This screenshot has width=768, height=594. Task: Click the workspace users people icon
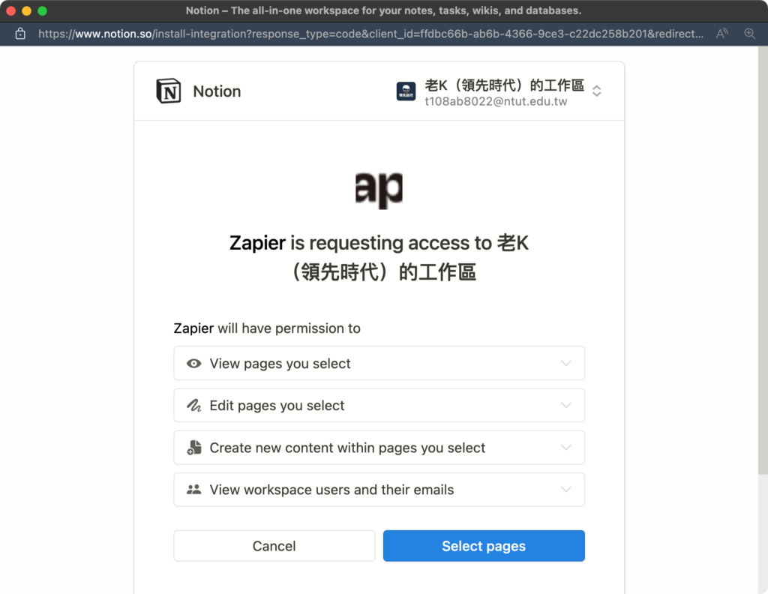(194, 489)
